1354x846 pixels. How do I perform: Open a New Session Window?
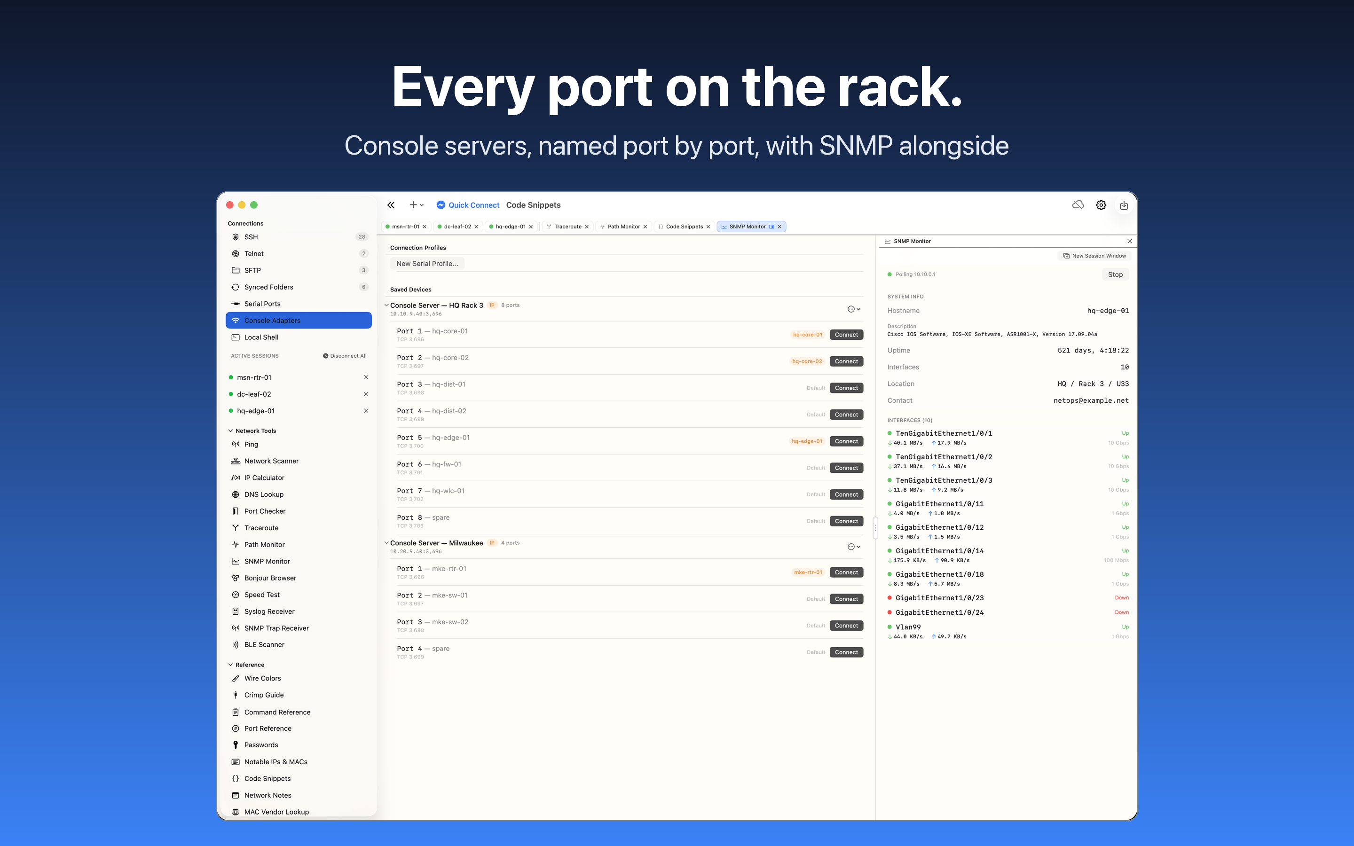pyautogui.click(x=1094, y=256)
